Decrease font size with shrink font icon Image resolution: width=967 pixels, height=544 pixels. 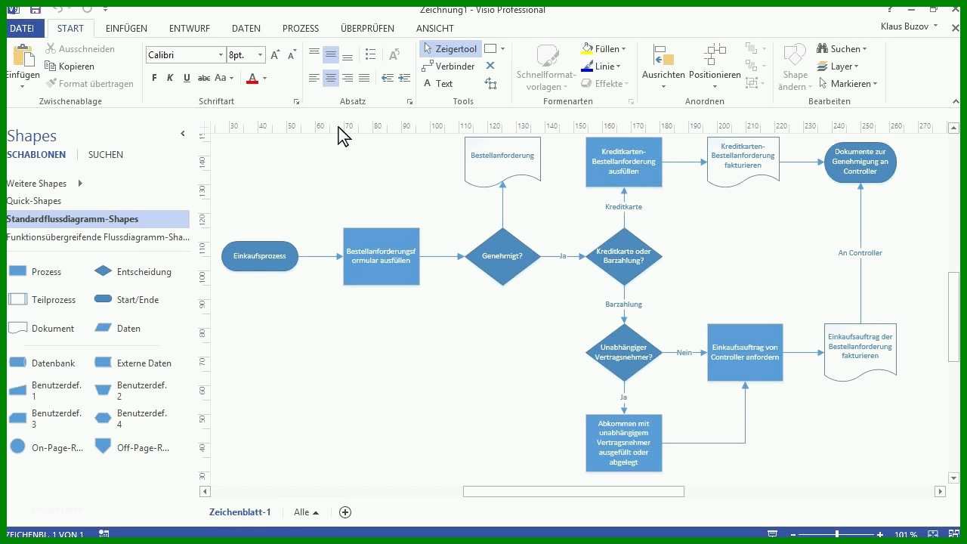point(292,55)
